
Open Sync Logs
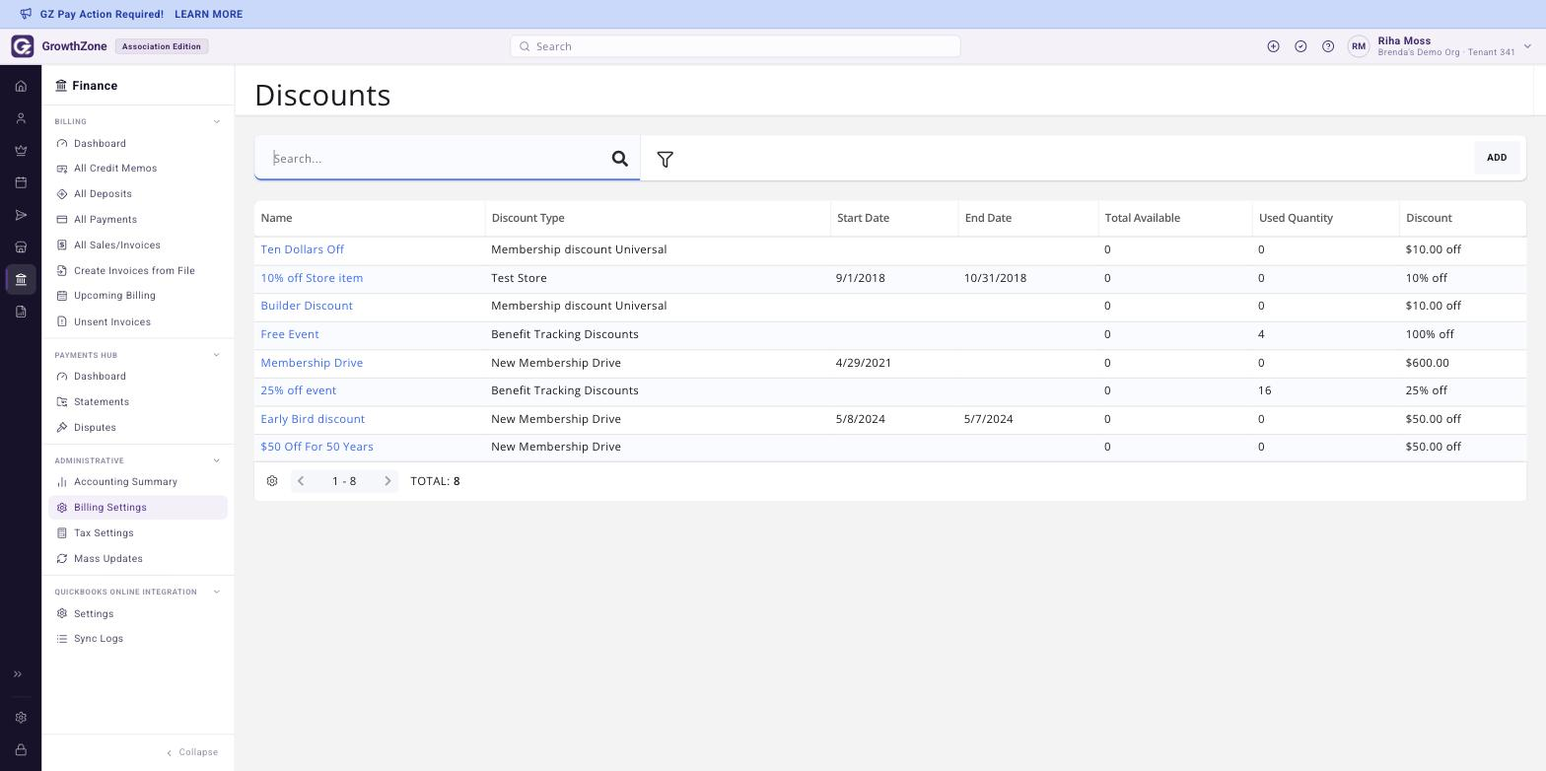[x=99, y=639]
